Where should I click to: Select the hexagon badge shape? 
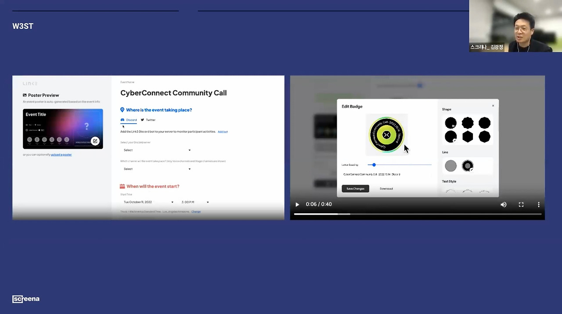pos(468,137)
